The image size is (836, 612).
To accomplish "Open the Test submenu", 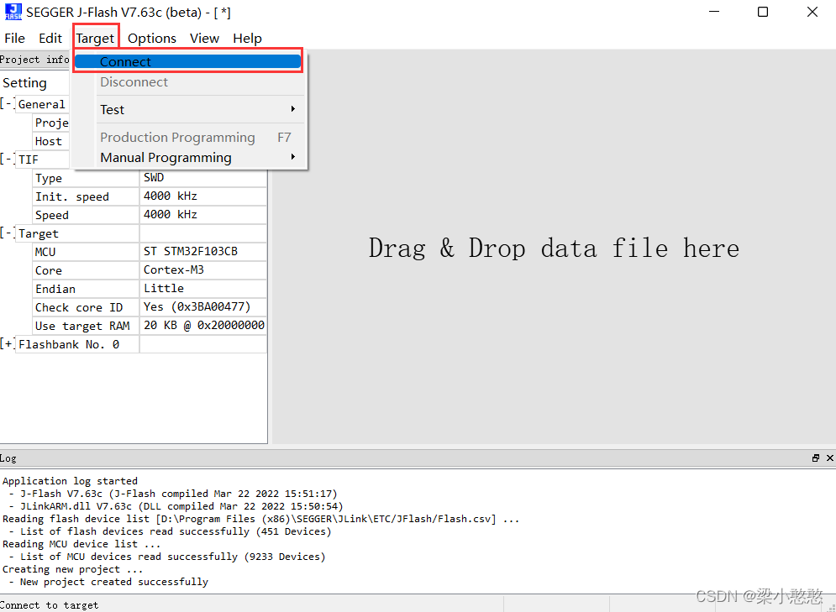I will pyautogui.click(x=188, y=110).
